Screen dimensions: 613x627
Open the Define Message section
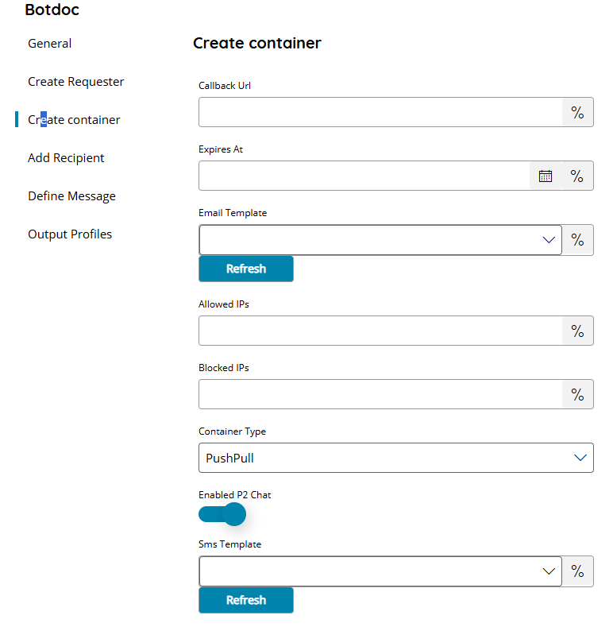[71, 196]
